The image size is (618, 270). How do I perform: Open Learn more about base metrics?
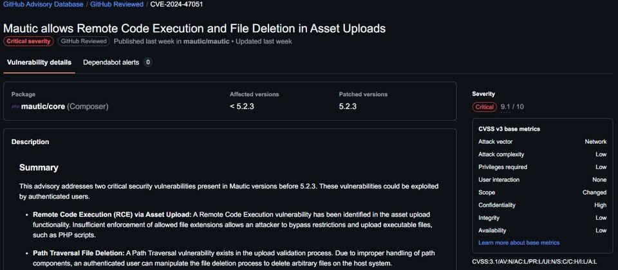point(519,242)
